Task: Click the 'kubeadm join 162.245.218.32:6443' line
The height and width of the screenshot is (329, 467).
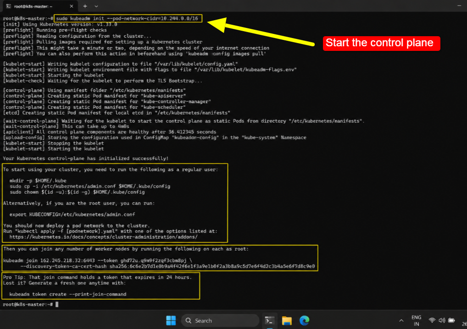Action: point(98,261)
